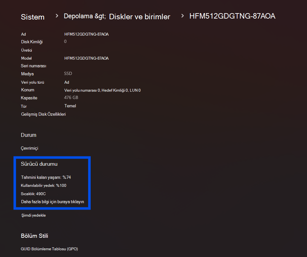Click 'Daha fazla bilgi için buraya tıklayın'

point(53,202)
